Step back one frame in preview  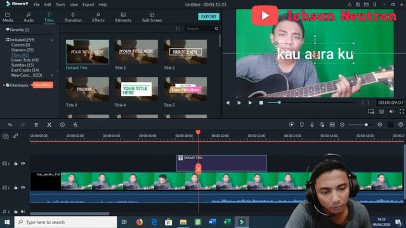point(228,103)
